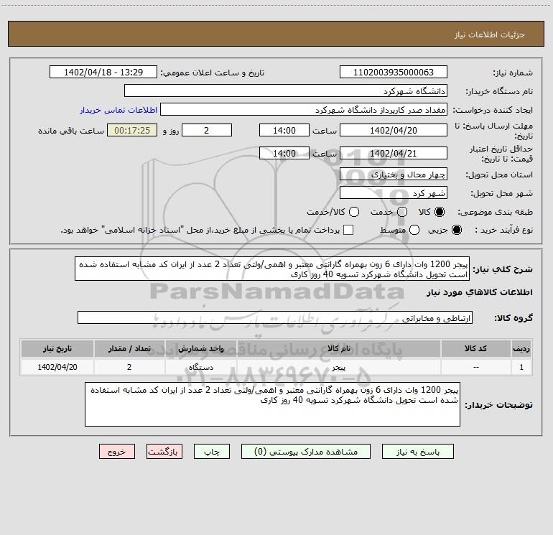Click the بازگشت back button
The height and width of the screenshot is (535, 553).
(x=164, y=452)
